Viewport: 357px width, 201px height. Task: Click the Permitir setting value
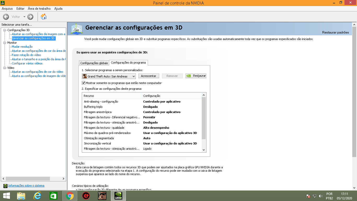pyautogui.click(x=149, y=117)
